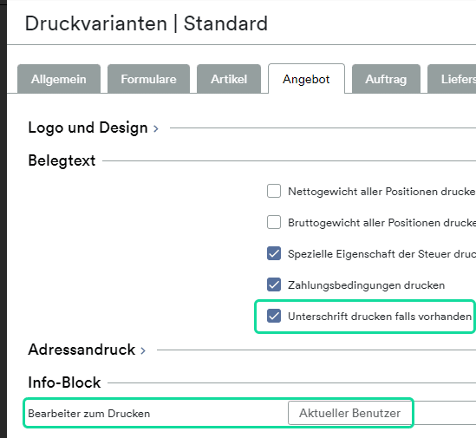Click the active Angebot tab
Screen dimensions: 476x438
coord(306,79)
